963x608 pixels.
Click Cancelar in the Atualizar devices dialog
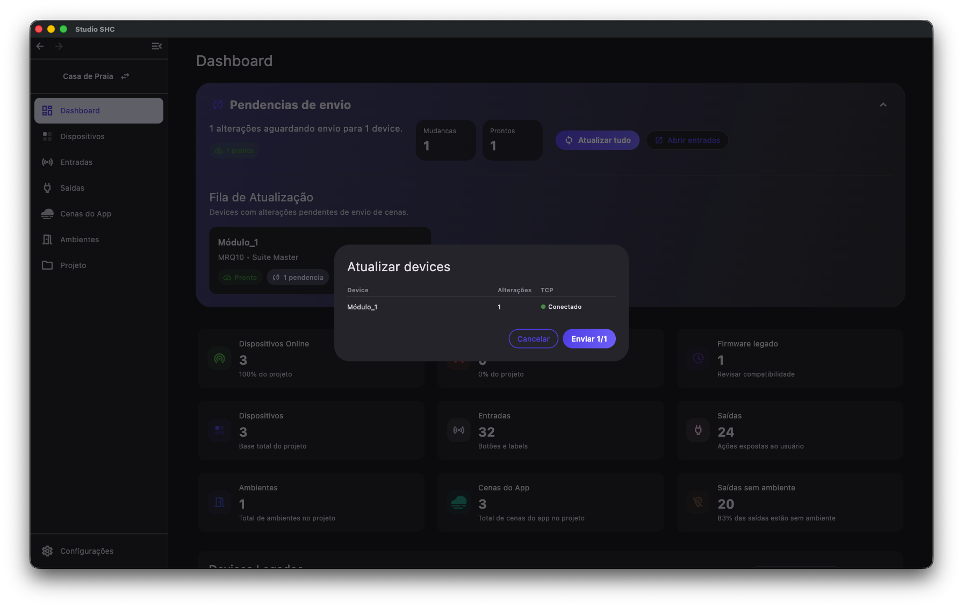click(x=533, y=339)
